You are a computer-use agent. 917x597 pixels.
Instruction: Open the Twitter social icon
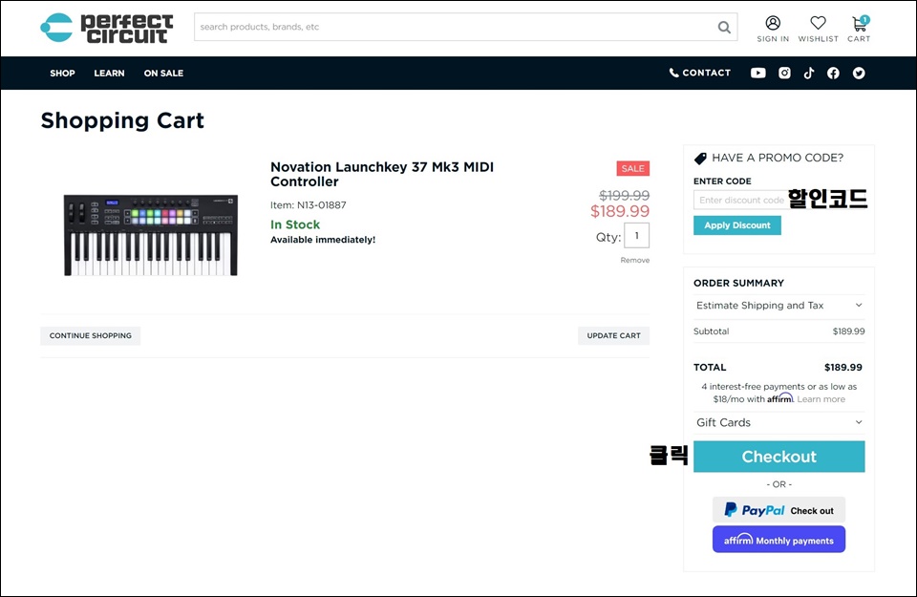[859, 74]
